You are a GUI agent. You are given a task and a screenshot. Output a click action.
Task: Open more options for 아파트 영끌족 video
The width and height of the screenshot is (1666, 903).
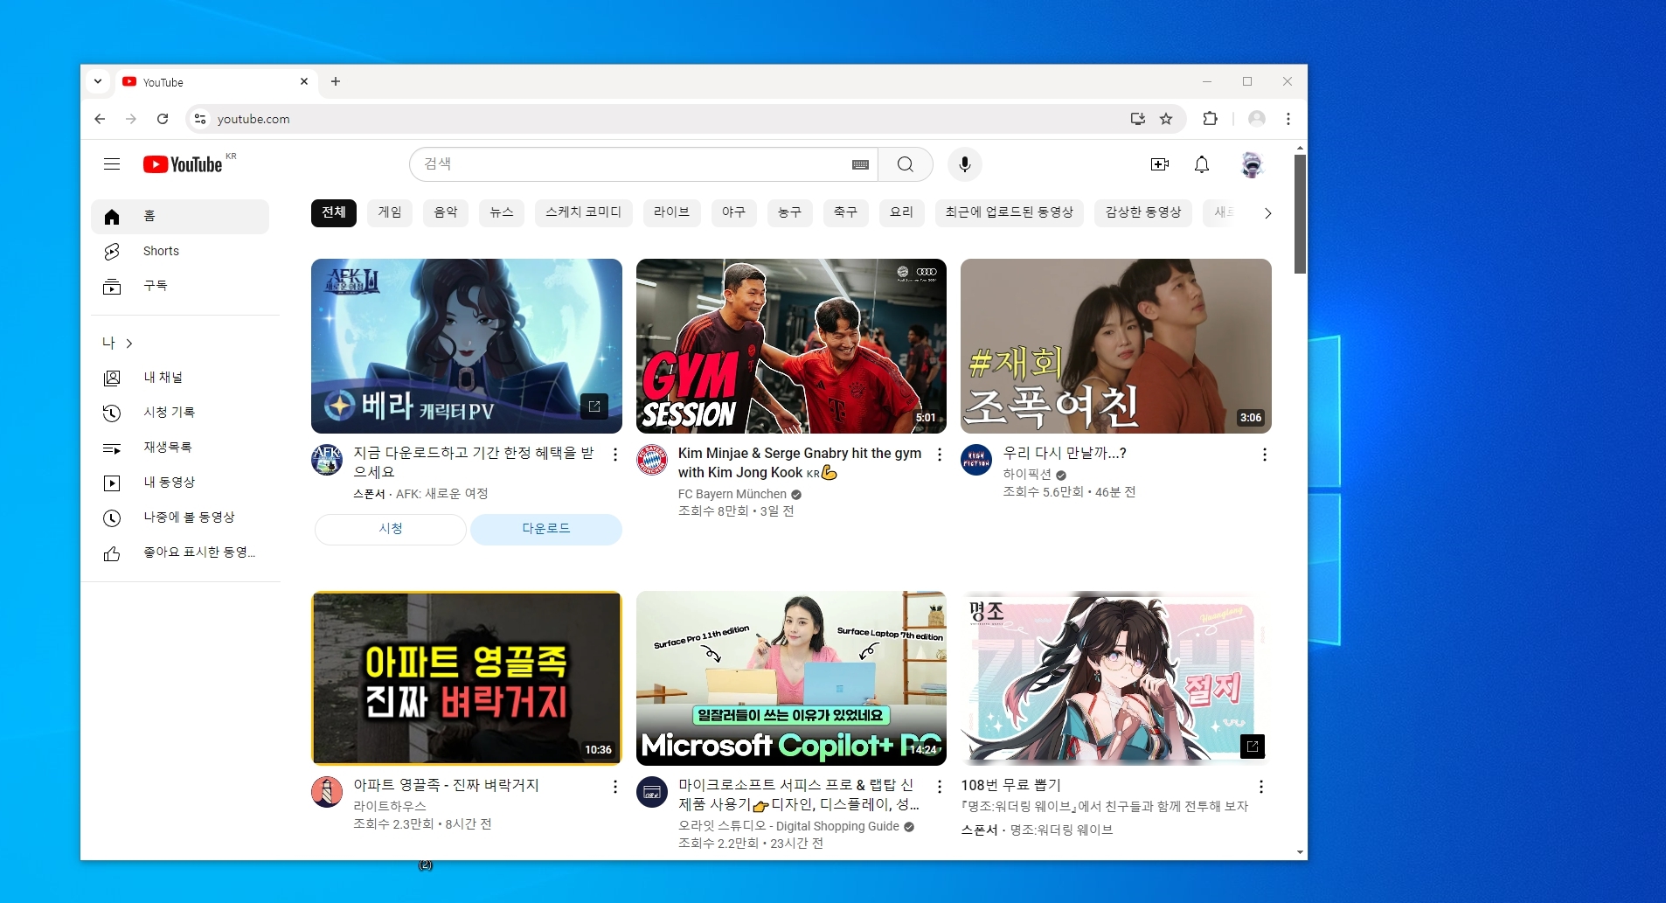coord(615,787)
